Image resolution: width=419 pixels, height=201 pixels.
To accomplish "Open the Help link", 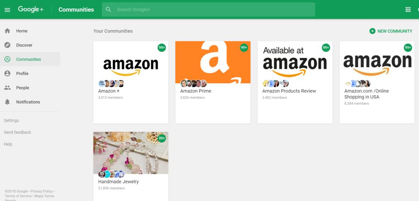I will [x=8, y=144].
